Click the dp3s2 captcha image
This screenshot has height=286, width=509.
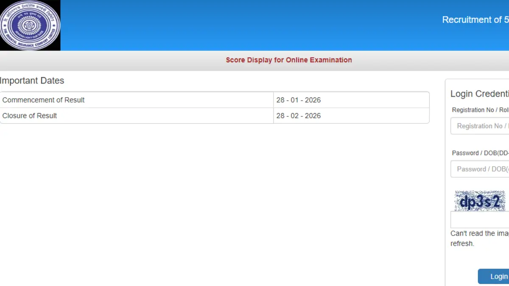click(480, 201)
